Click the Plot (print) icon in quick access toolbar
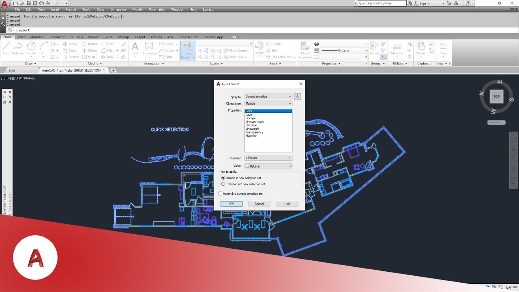This screenshot has width=519, height=292. [x=41, y=3]
